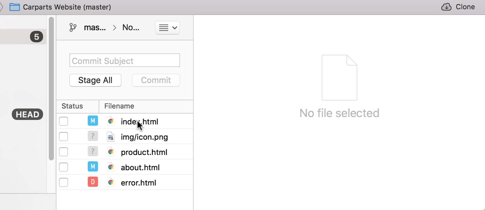Tick the checkbox next to error.html
This screenshot has height=210, width=485.
63,182
